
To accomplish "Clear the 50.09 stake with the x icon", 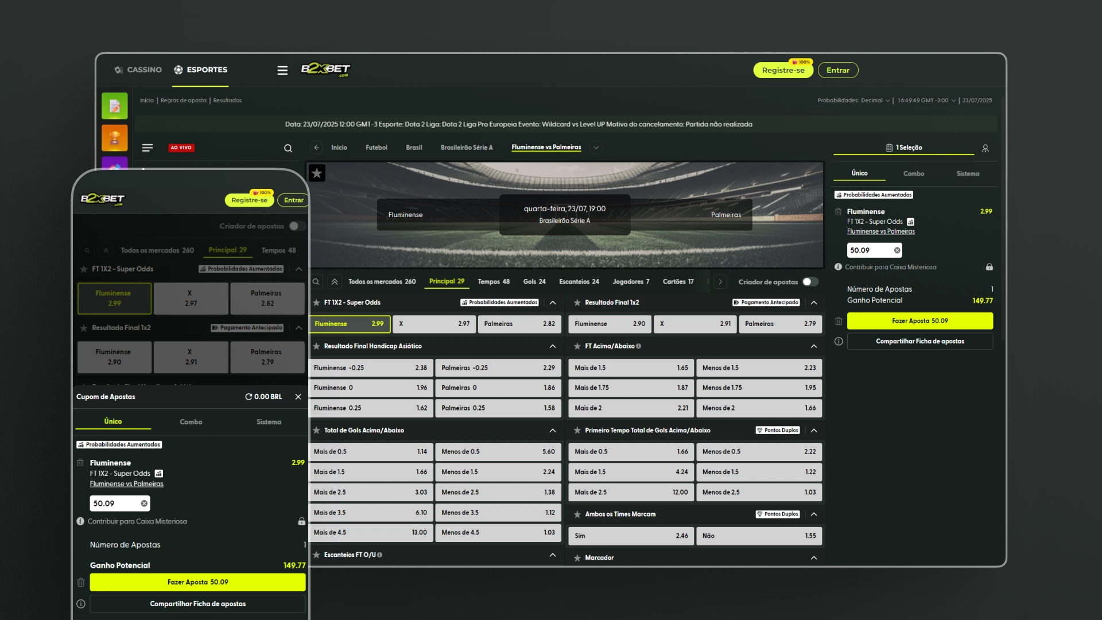I will click(x=897, y=250).
